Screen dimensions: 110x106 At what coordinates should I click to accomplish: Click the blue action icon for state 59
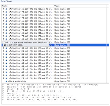6,72
